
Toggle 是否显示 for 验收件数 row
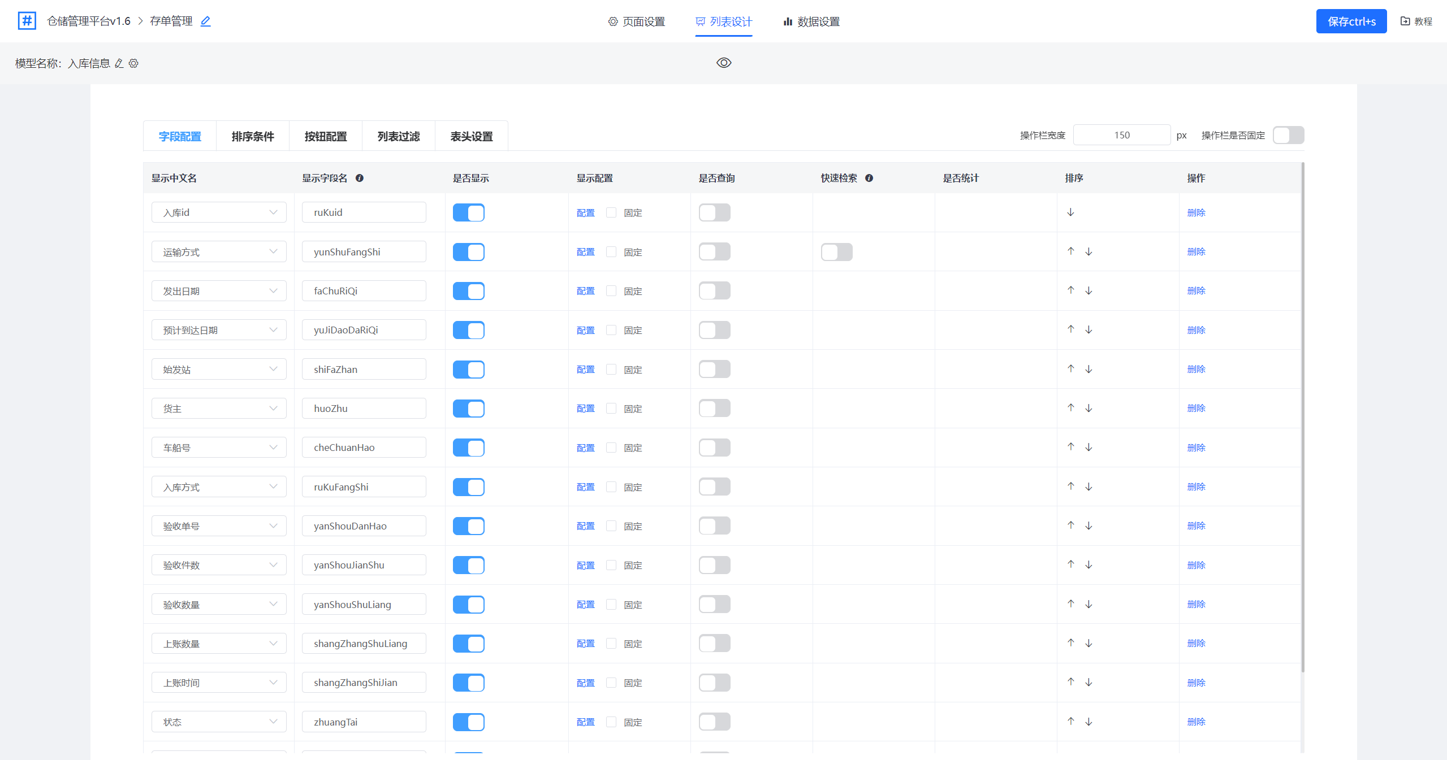pos(468,565)
